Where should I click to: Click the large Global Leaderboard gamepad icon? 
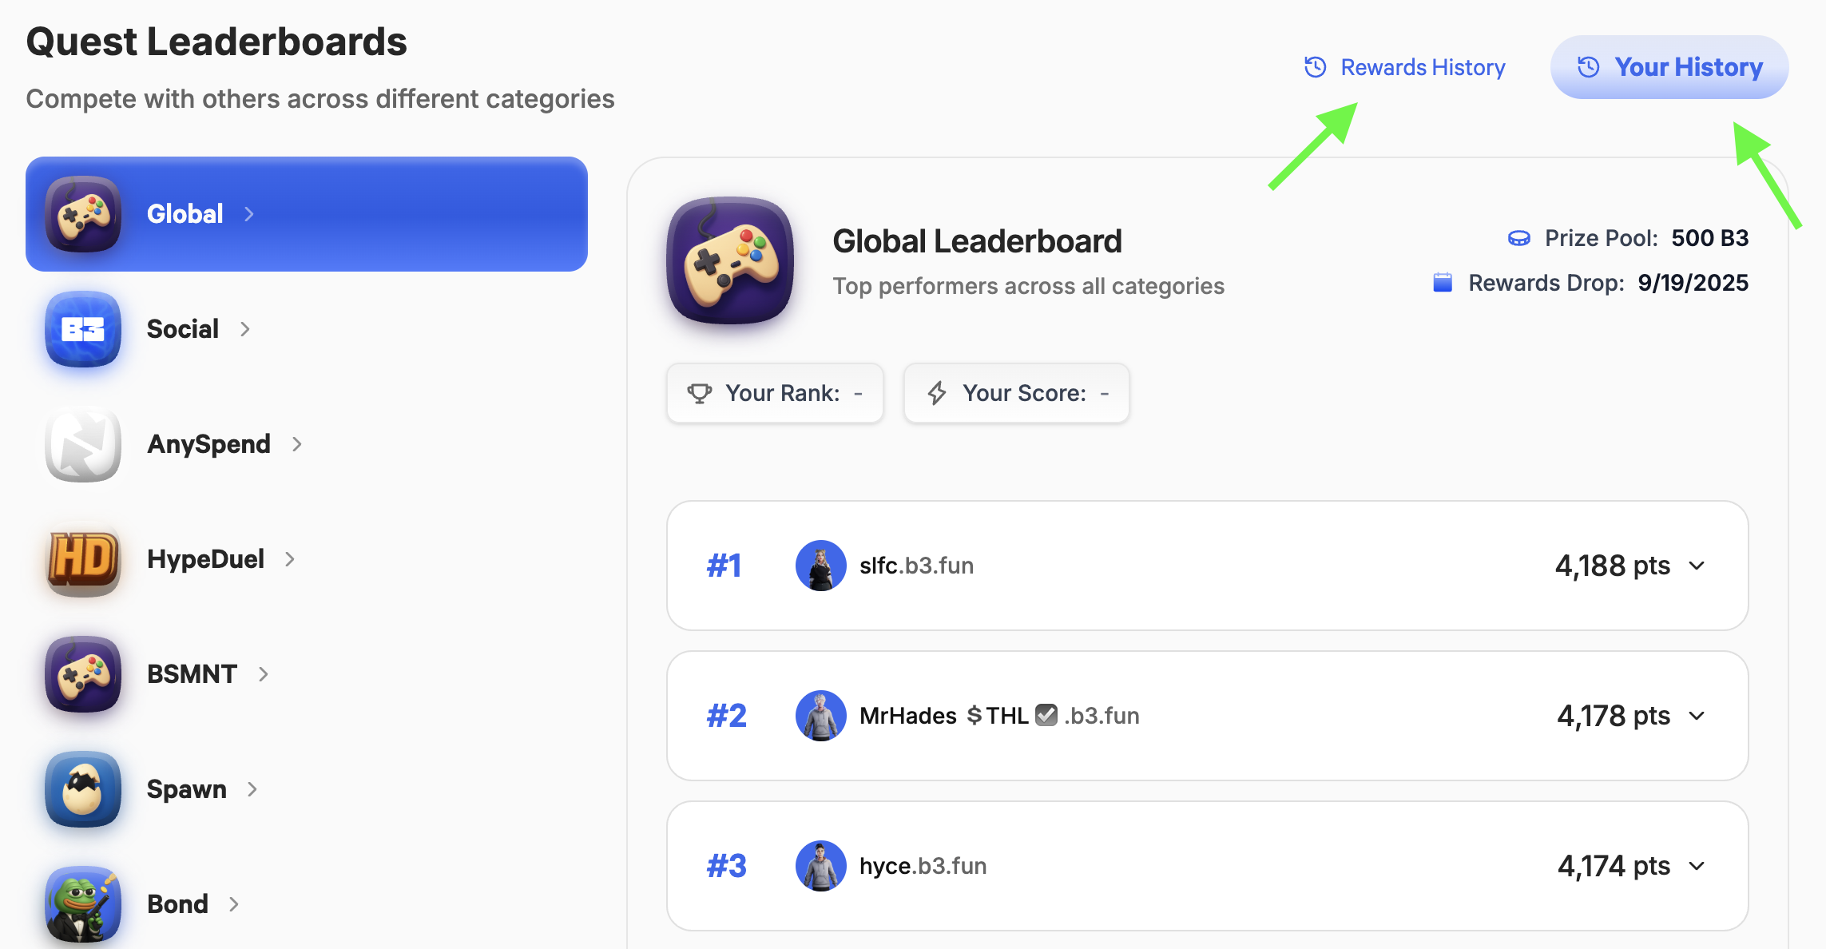[730, 260]
